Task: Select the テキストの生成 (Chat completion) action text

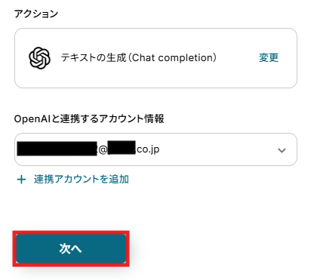Action: (x=139, y=58)
